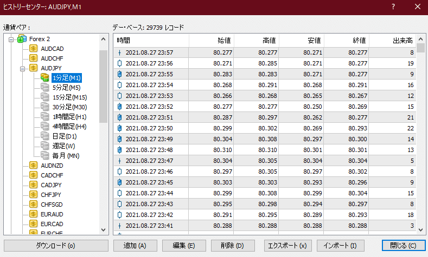The width and height of the screenshot is (428, 257).
Task: Select the 週足(W) timeframe
Action: coord(63,146)
